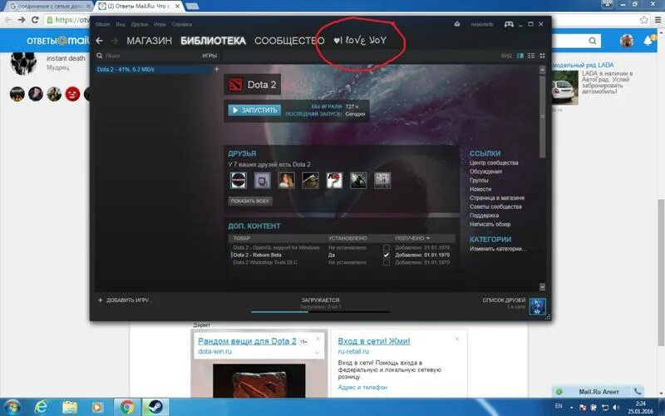Click the download progress bar under ЗАГРУЖАЕТСЯ
Image resolution: width=665 pixels, height=416 pixels.
click(320, 312)
